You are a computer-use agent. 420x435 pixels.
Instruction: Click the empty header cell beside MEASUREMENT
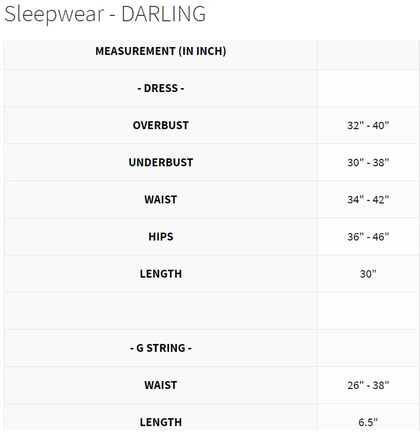pos(368,55)
